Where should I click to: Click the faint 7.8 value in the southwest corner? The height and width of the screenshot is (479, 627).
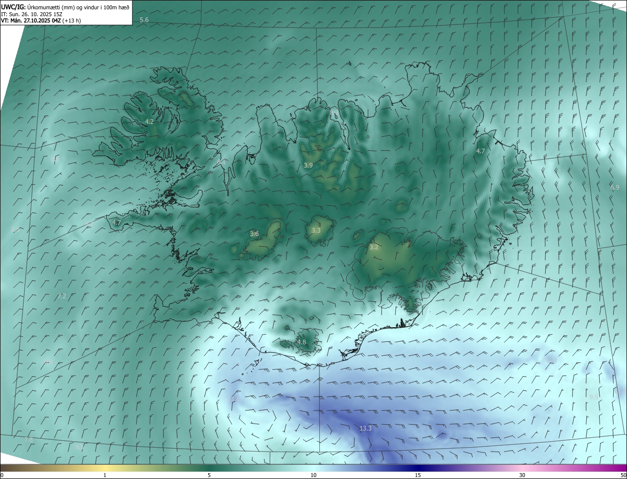click(x=29, y=440)
